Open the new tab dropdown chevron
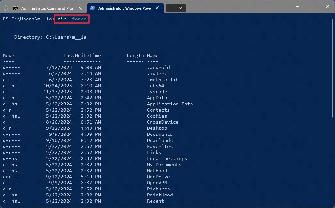This screenshot has height=208, width=335. pyautogui.click(x=180, y=8)
